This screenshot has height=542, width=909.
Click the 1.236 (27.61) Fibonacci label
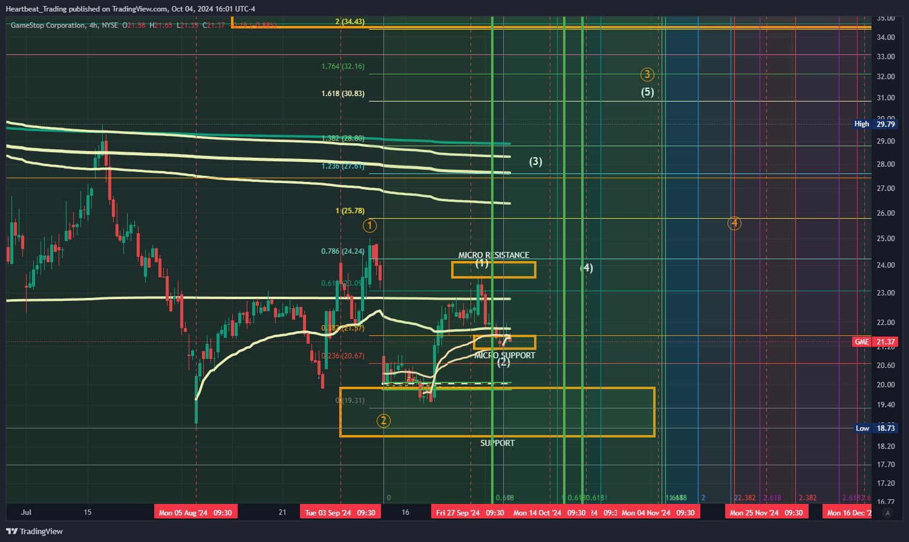(343, 166)
